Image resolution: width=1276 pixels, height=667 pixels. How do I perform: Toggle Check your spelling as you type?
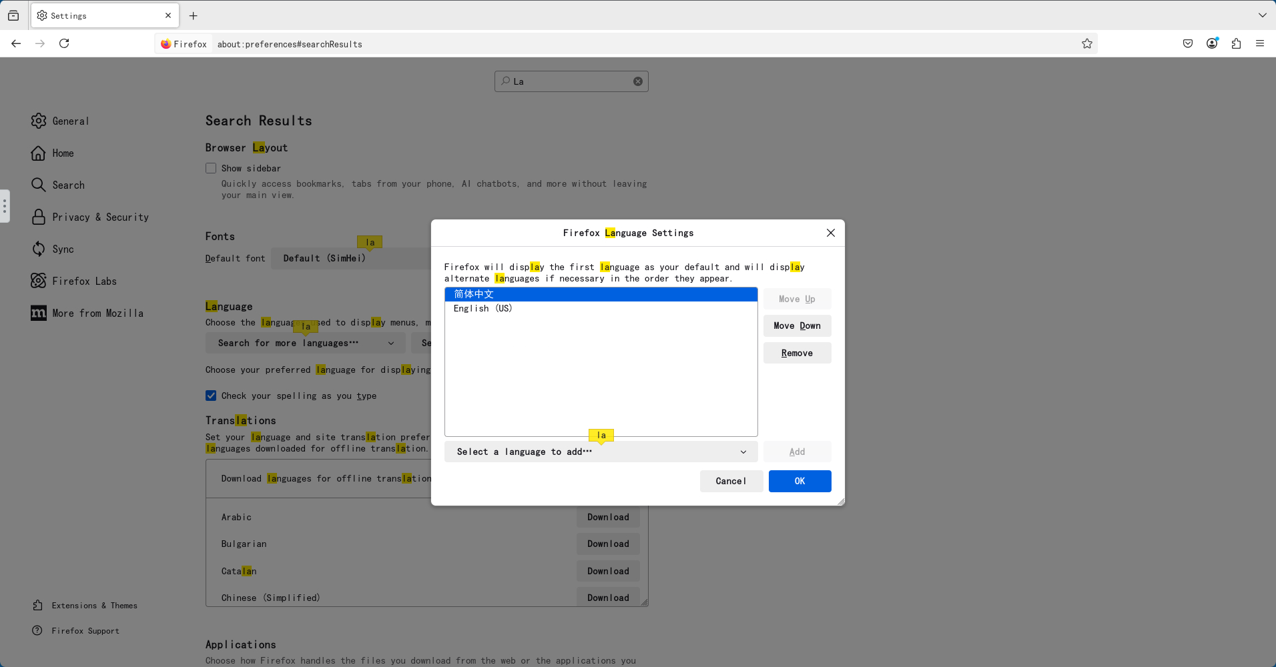pyautogui.click(x=211, y=396)
